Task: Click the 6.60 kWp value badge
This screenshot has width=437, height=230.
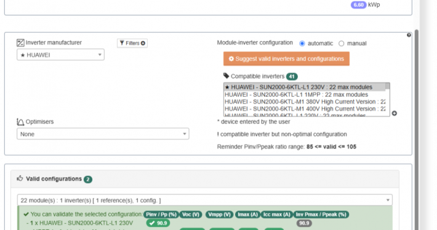Action: coord(358,5)
